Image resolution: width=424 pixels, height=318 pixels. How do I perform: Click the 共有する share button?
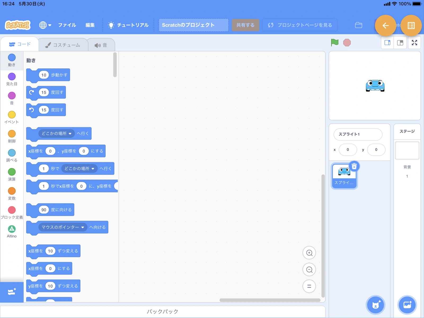[245, 25]
